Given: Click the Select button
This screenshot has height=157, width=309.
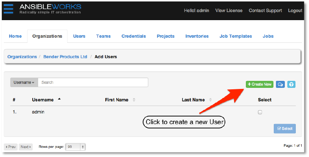Looking at the screenshot, I should 284,128.
